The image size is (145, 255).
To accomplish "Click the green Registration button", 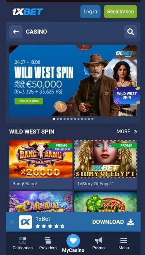I will (x=120, y=12).
